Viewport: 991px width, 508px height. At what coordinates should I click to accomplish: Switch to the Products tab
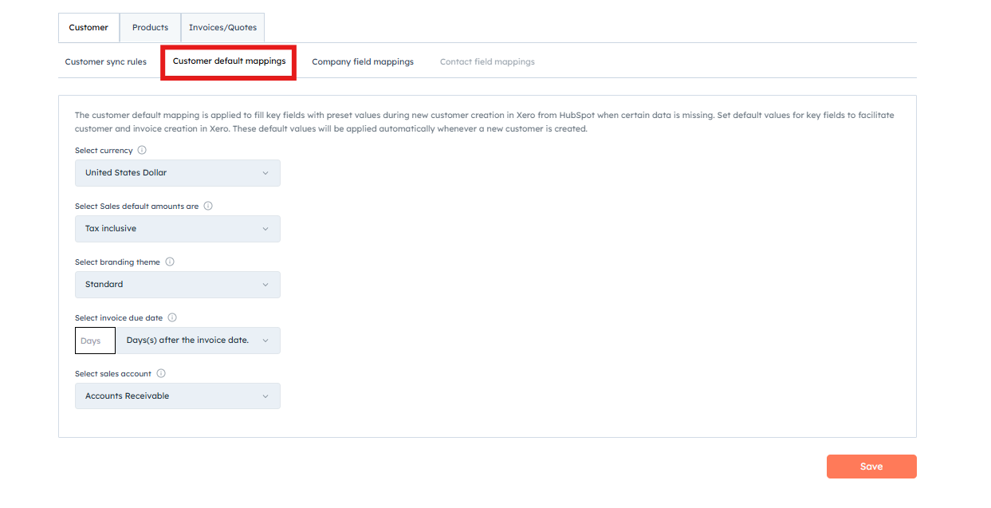coord(150,28)
